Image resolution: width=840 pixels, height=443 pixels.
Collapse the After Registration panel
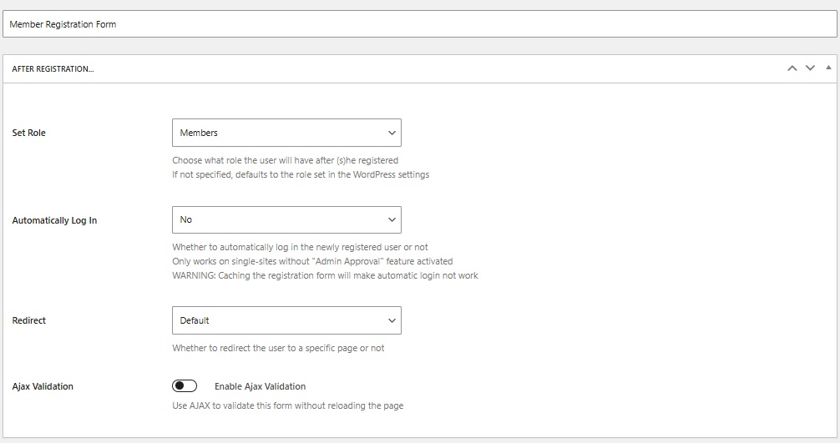[828, 68]
